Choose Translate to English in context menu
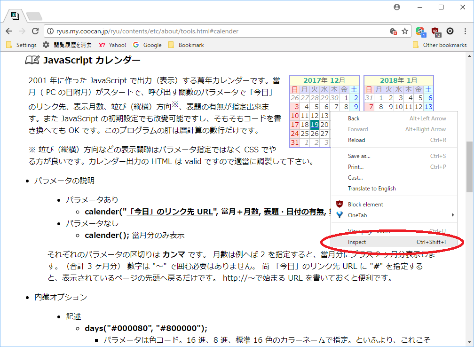This screenshot has height=347, width=474. point(371,189)
